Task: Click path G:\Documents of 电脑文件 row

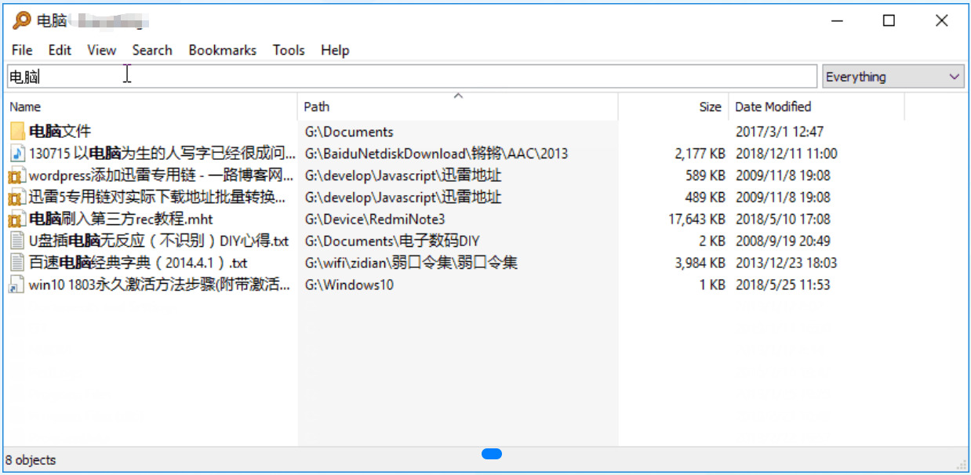Action: [x=349, y=132]
